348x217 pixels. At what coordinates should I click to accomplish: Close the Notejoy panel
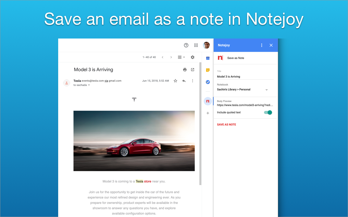(x=271, y=45)
